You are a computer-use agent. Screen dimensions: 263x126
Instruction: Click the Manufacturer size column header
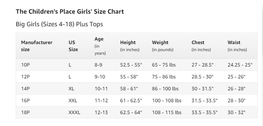tap(37, 46)
